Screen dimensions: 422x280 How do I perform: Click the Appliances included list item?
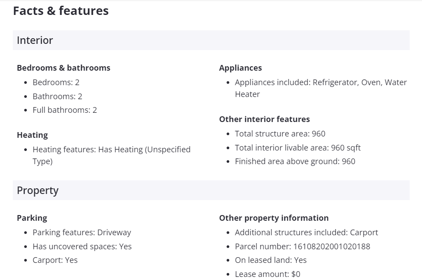[320, 83]
